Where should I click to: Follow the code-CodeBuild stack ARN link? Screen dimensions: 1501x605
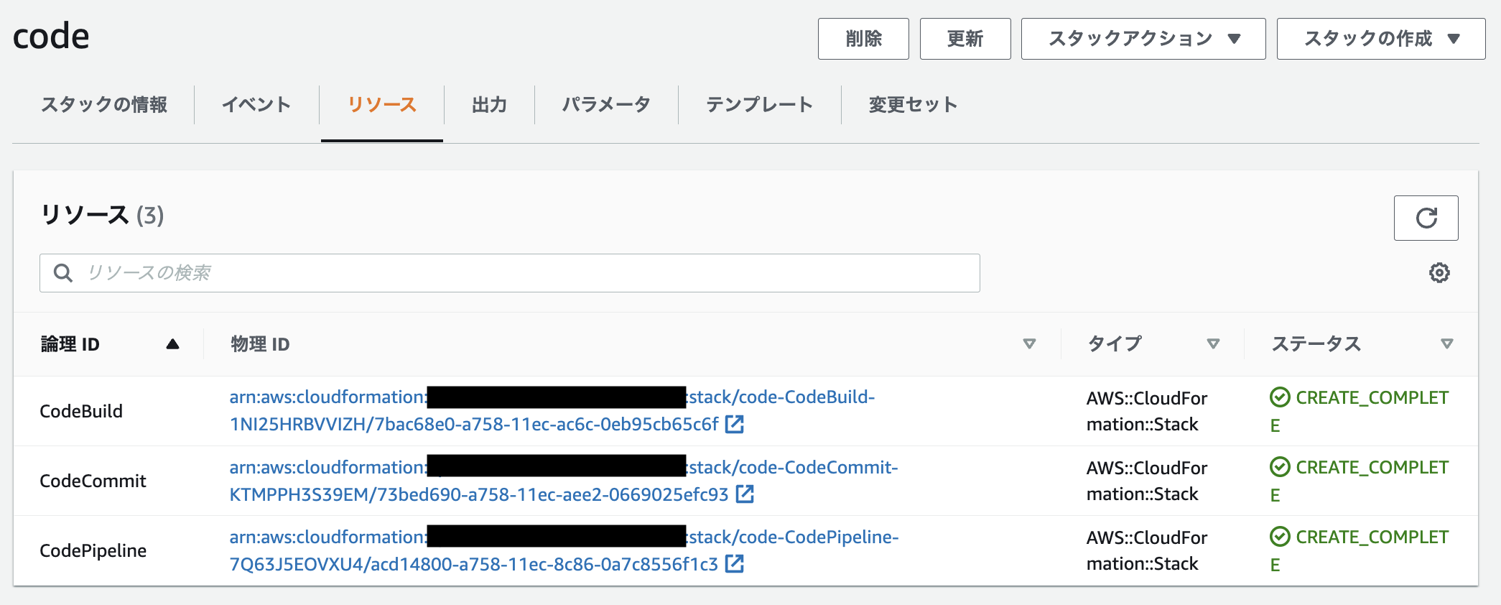[781, 397]
